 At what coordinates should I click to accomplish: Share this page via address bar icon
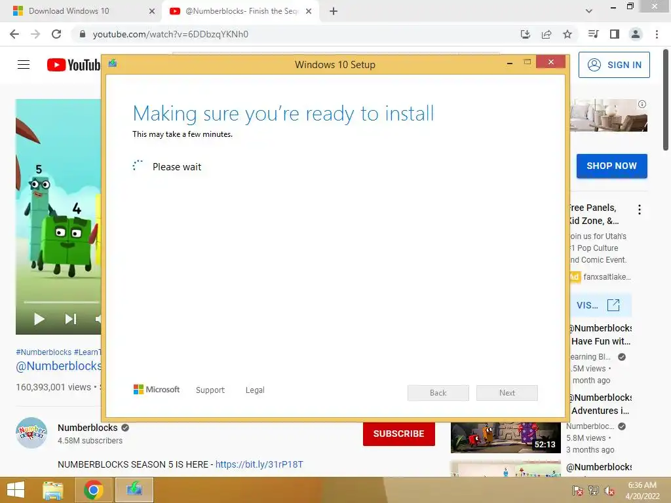click(546, 34)
